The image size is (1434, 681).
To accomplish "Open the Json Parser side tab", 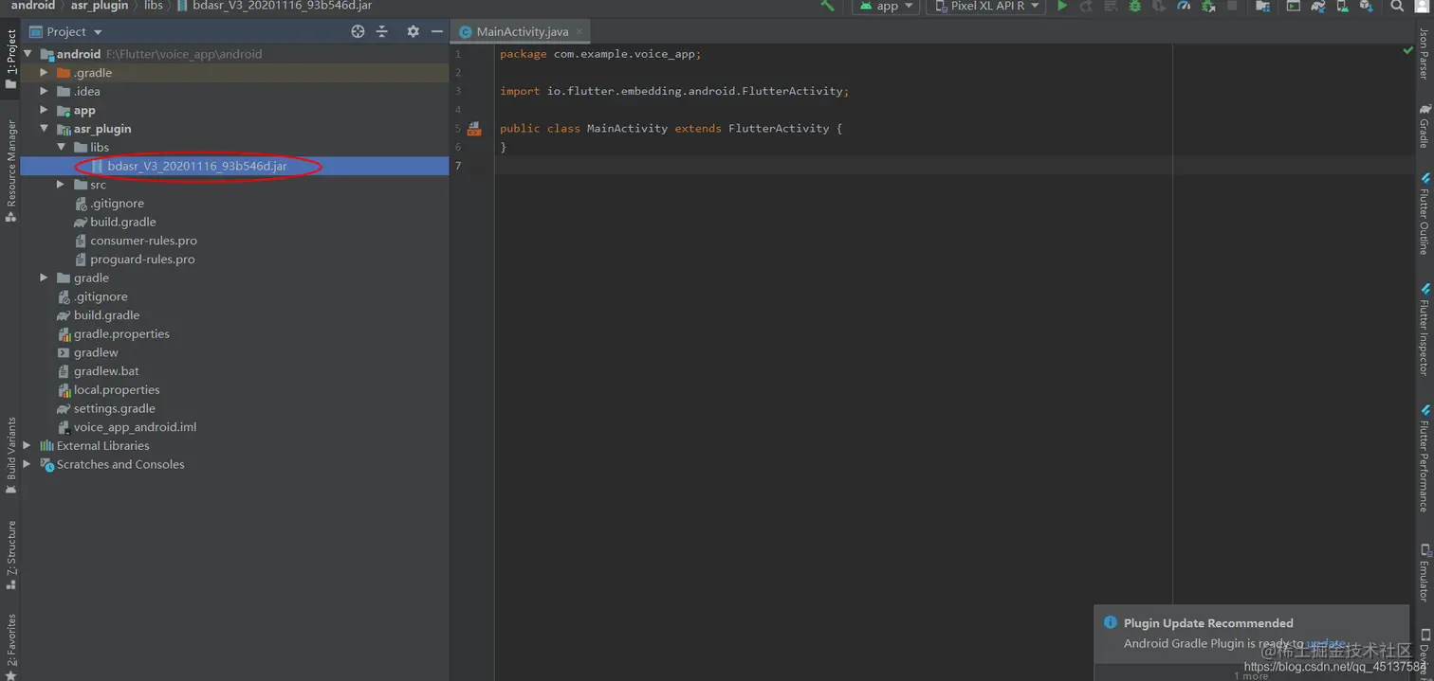I will (1424, 52).
